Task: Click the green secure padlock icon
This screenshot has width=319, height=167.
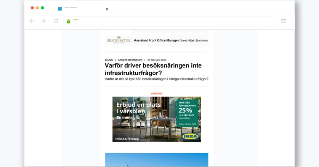Action: coord(69,21)
